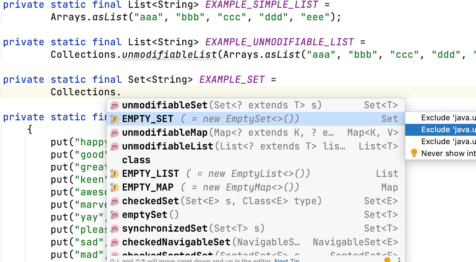Click the method icon beside checkedNavigableSet
Viewport: 476px width, 262px height.
pyautogui.click(x=115, y=242)
